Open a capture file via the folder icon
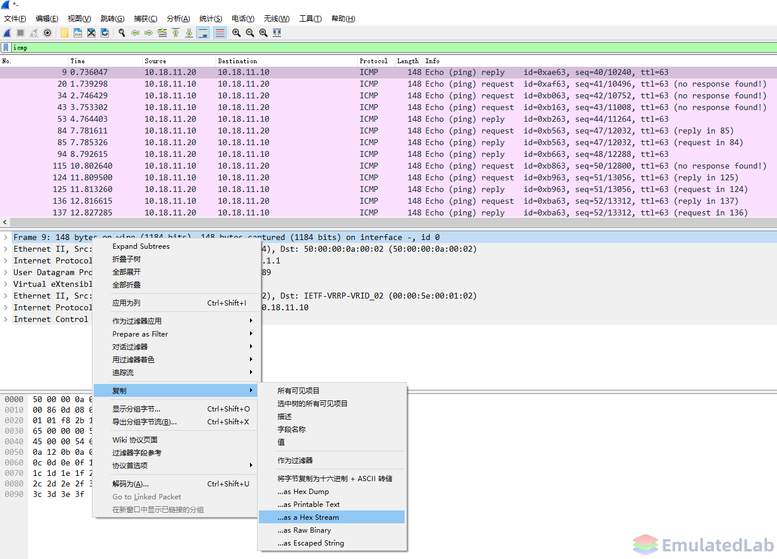 [64, 33]
